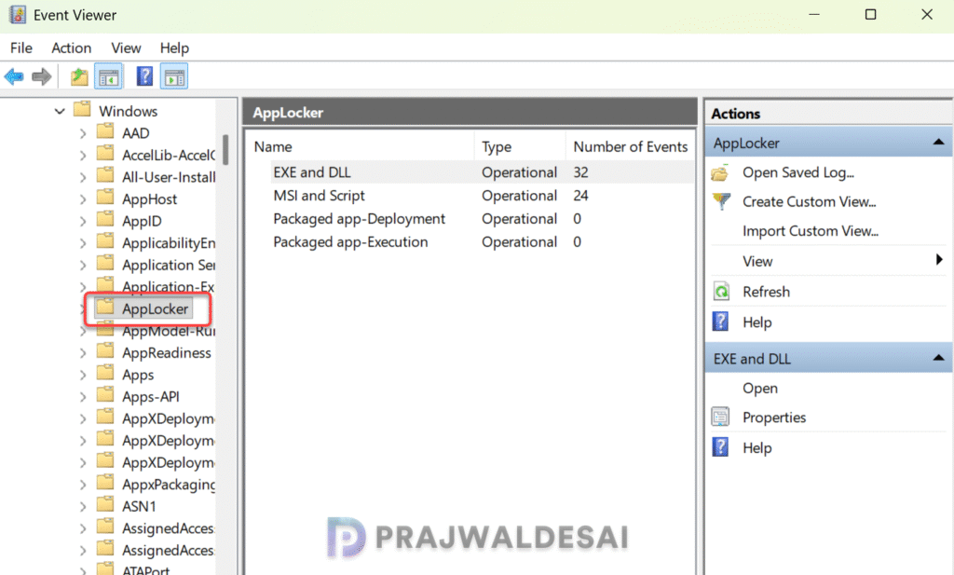954x575 pixels.
Task: Select the AppLocker tree item
Action: pyautogui.click(x=156, y=309)
